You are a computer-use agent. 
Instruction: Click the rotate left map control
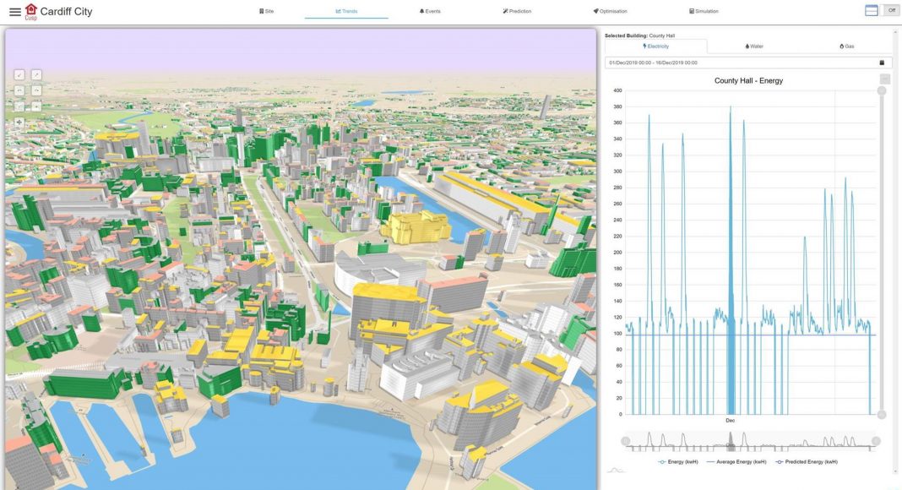tap(19, 90)
